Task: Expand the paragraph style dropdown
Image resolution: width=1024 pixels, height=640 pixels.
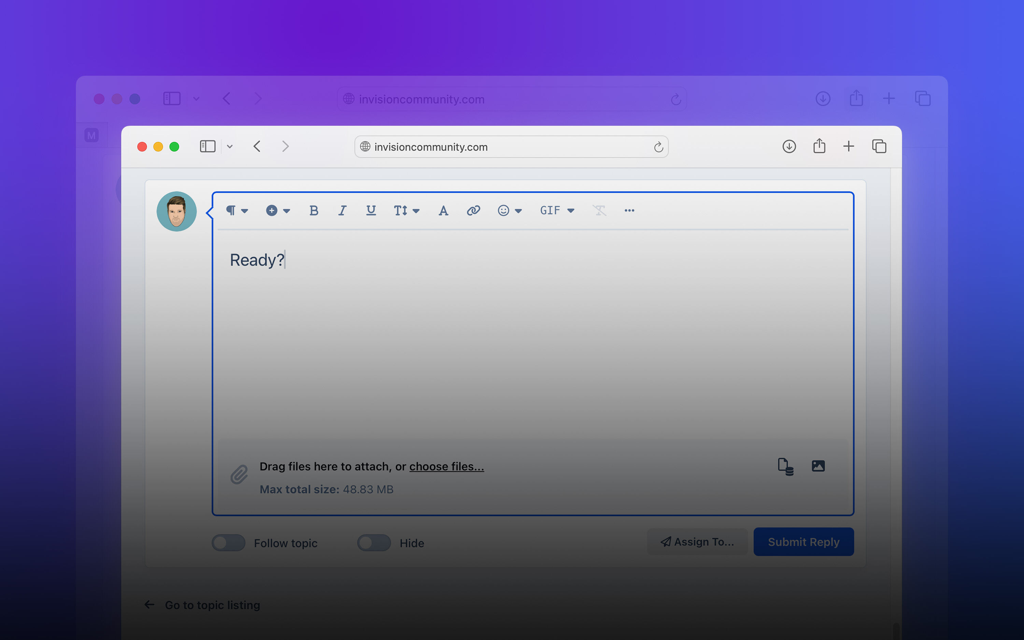Action: pos(236,210)
